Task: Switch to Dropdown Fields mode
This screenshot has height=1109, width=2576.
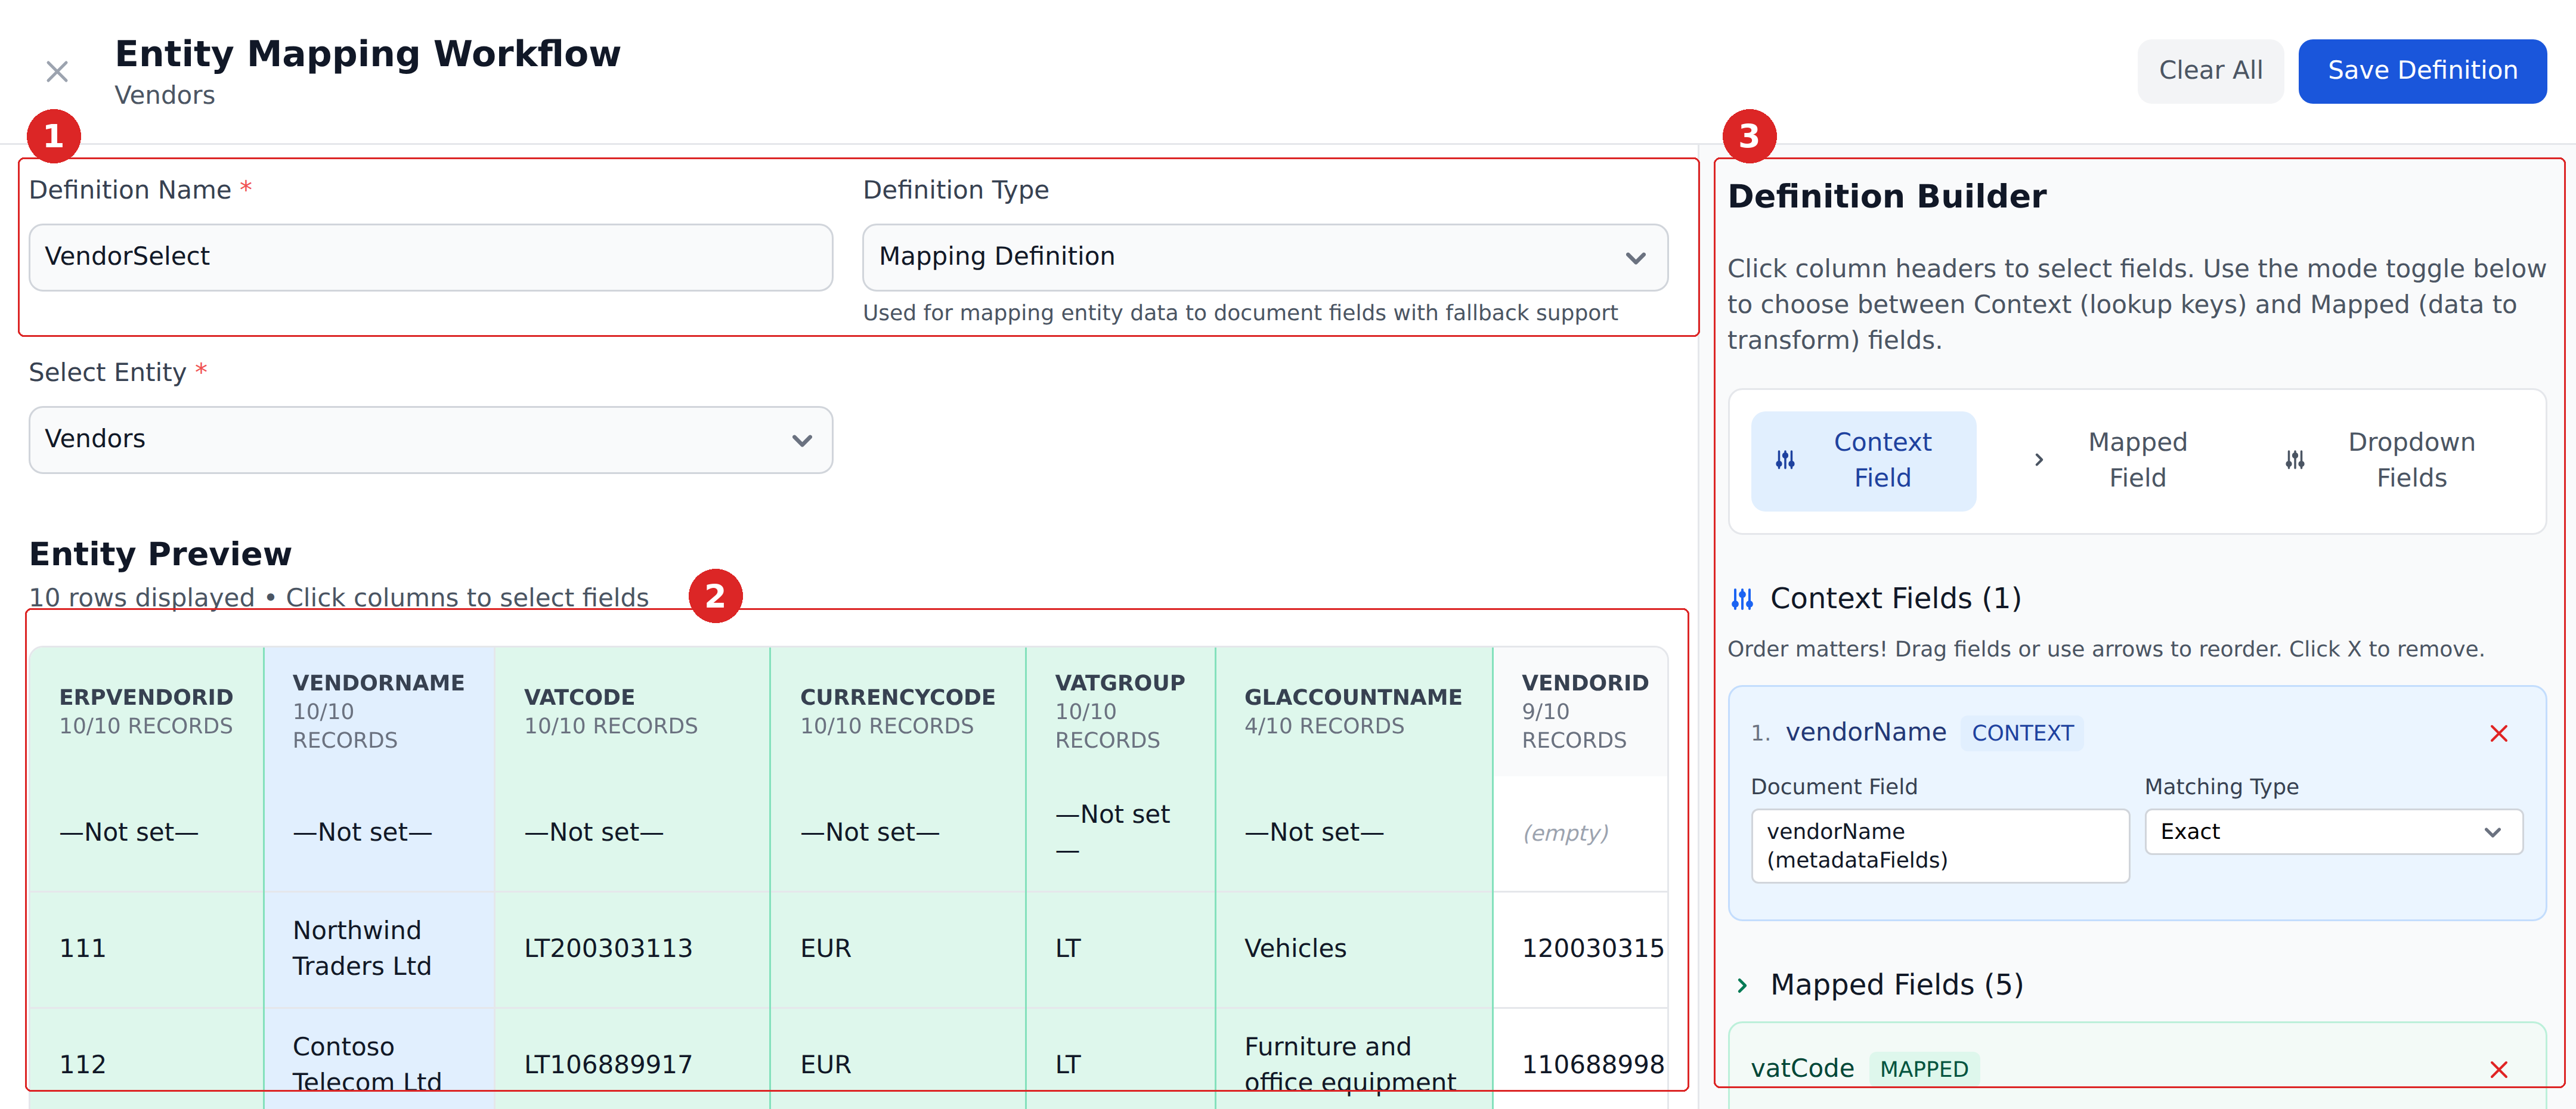Action: 2390,460
